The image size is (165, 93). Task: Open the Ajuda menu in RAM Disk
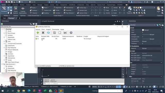coord(62,29)
